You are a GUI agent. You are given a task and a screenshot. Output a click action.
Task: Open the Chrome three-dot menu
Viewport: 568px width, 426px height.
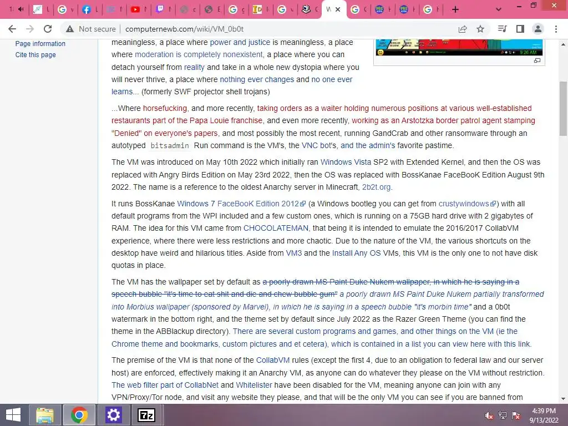pyautogui.click(x=556, y=29)
